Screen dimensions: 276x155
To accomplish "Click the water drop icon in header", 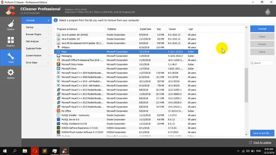I will 268,12.
